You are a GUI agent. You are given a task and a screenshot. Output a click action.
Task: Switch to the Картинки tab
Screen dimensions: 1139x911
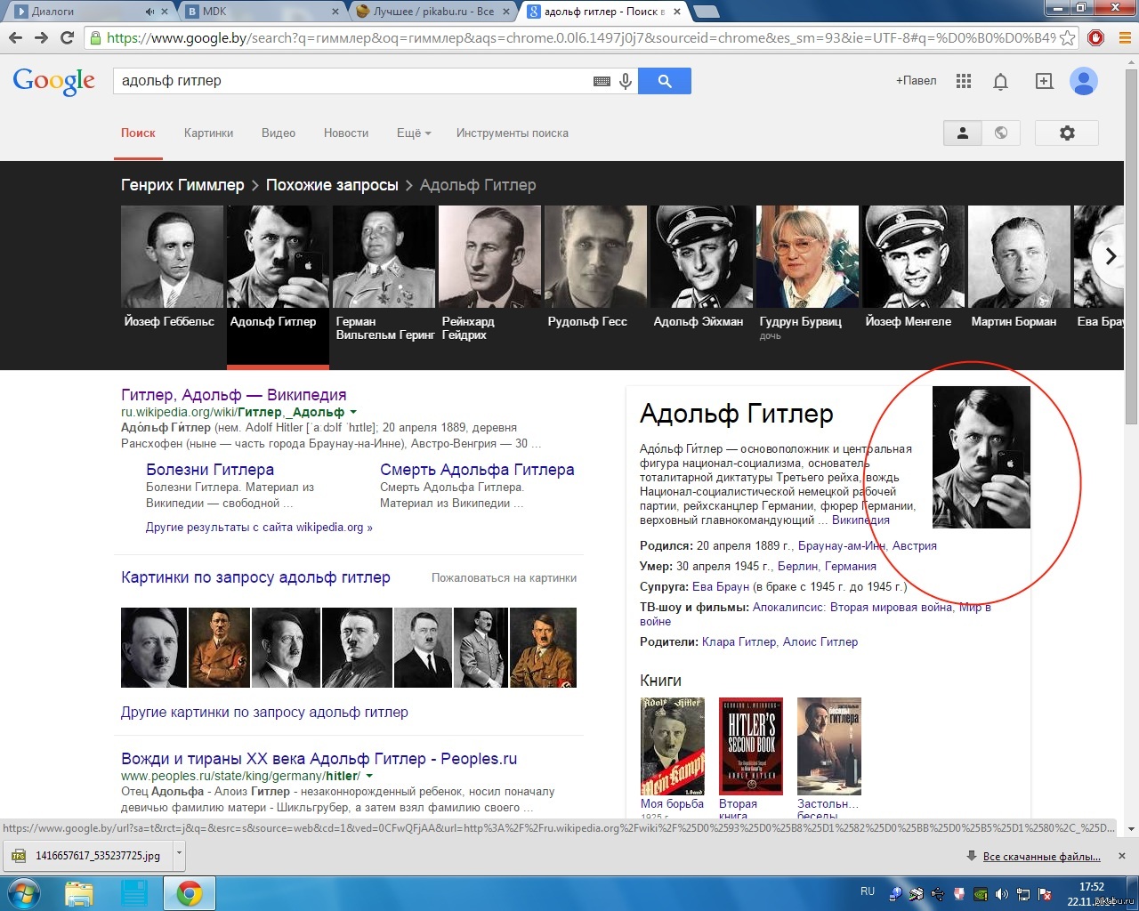[208, 133]
